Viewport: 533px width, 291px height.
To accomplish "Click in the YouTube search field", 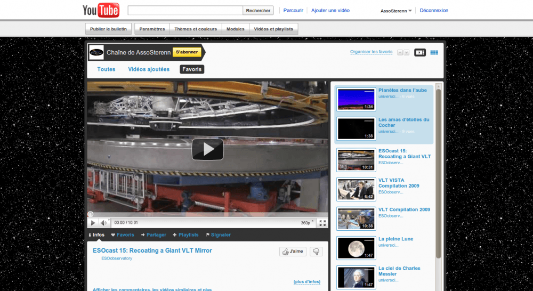I will tap(185, 10).
